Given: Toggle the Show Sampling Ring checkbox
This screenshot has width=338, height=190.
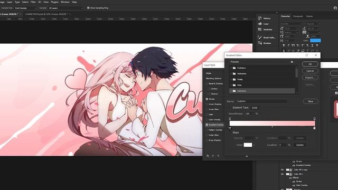Looking at the screenshot, I should click(x=88, y=8).
